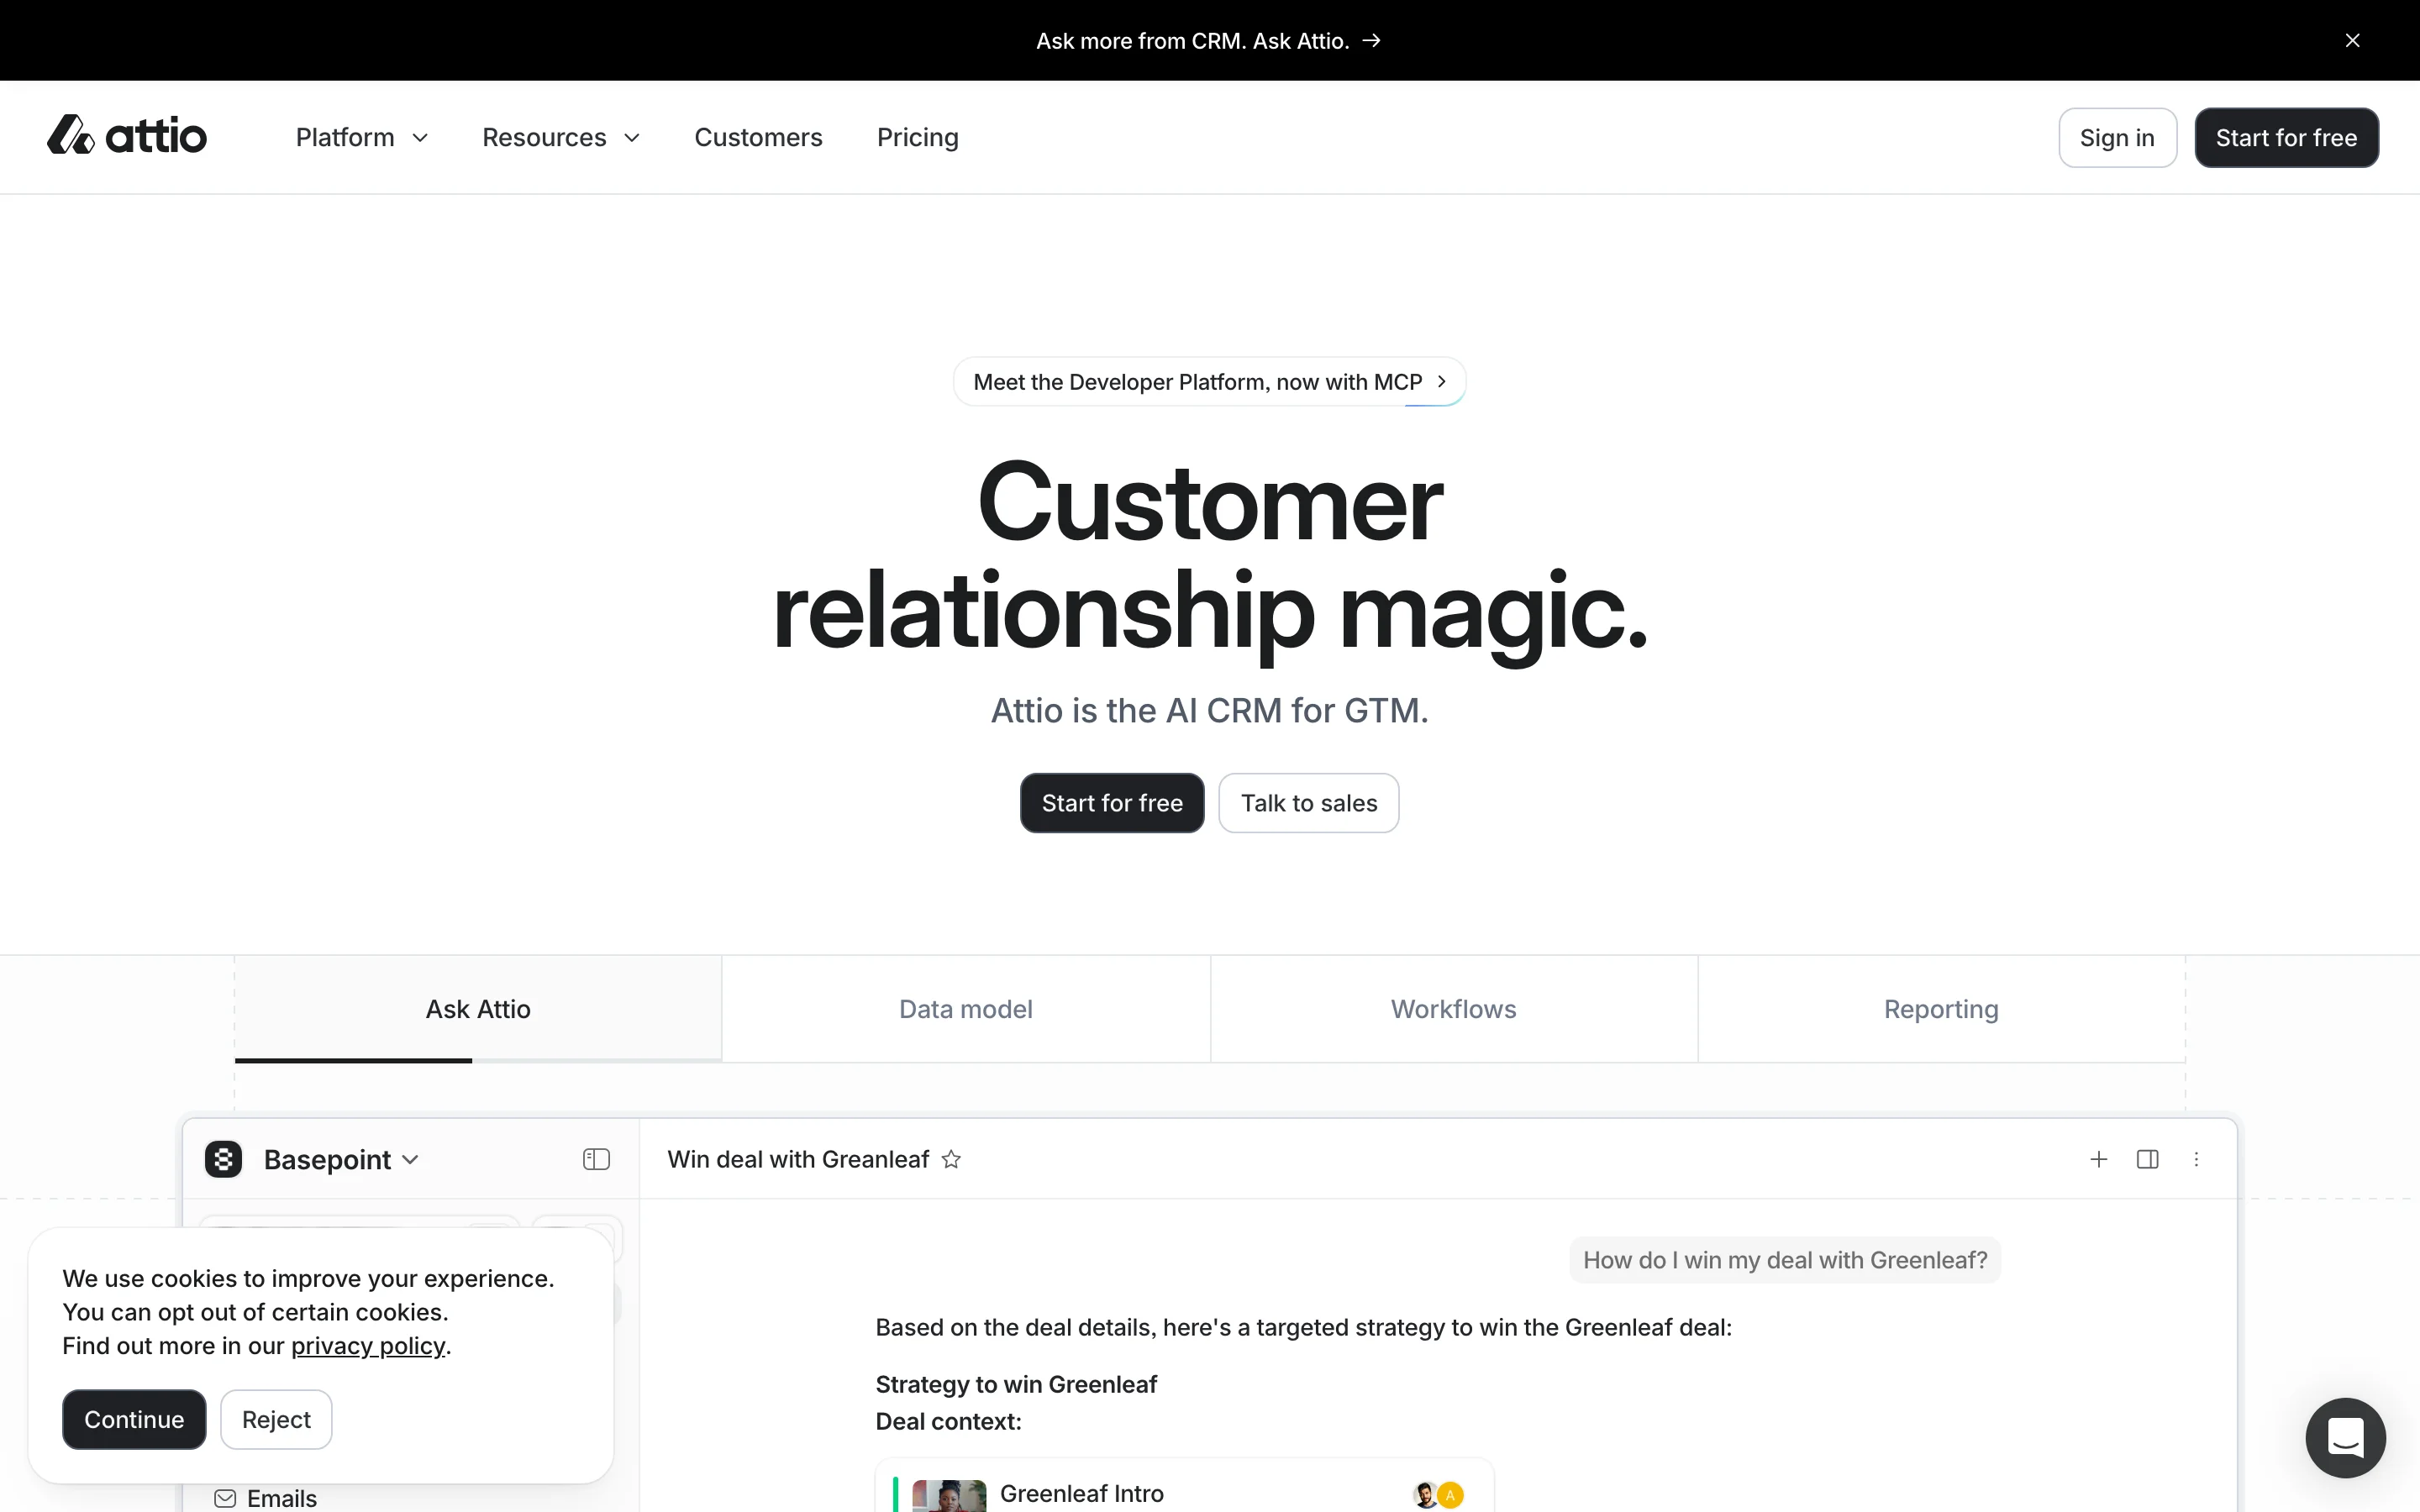The height and width of the screenshot is (1512, 2420).
Task: Open the Developer Platform MCP announcement pill
Action: tap(1209, 382)
